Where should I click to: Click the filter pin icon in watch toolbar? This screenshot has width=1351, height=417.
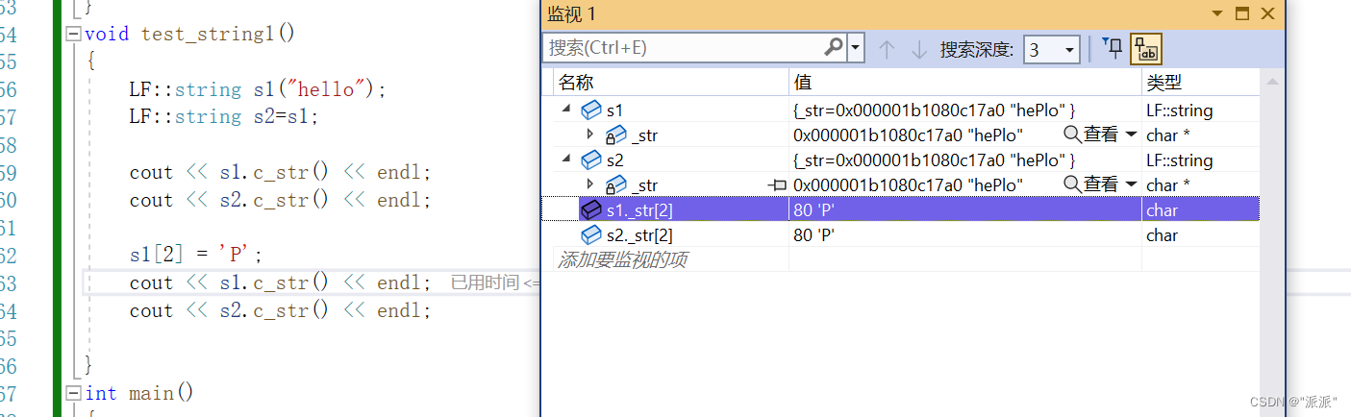click(x=1113, y=48)
